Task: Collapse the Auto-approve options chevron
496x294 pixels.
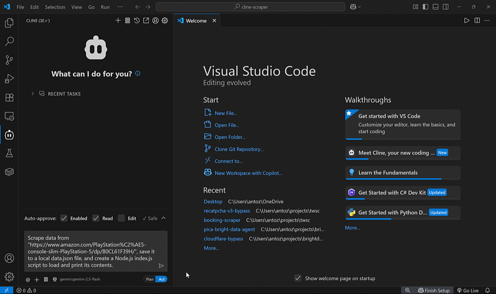Action: point(163,218)
